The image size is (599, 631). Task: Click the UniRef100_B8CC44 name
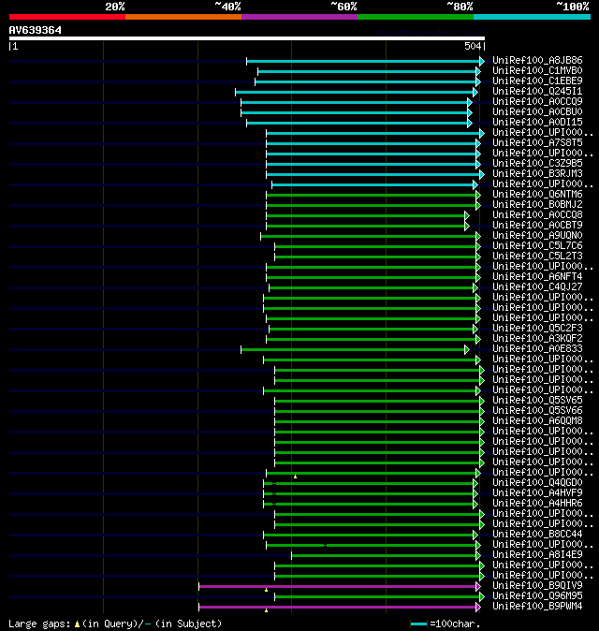pos(537,535)
